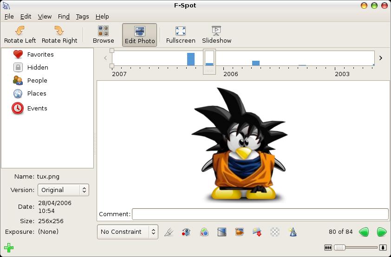
Task: Open the No Constraint crop dropdown
Action: coord(128,232)
